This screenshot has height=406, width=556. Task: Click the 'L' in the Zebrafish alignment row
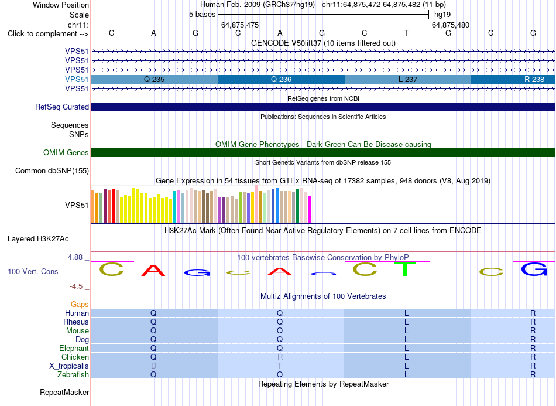[406, 375]
